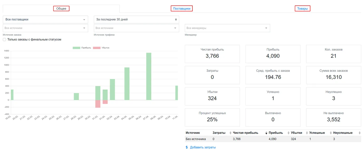Expand the Источник заказа dropdown
Viewport: 364px width, 155px height.
(x=45, y=28)
